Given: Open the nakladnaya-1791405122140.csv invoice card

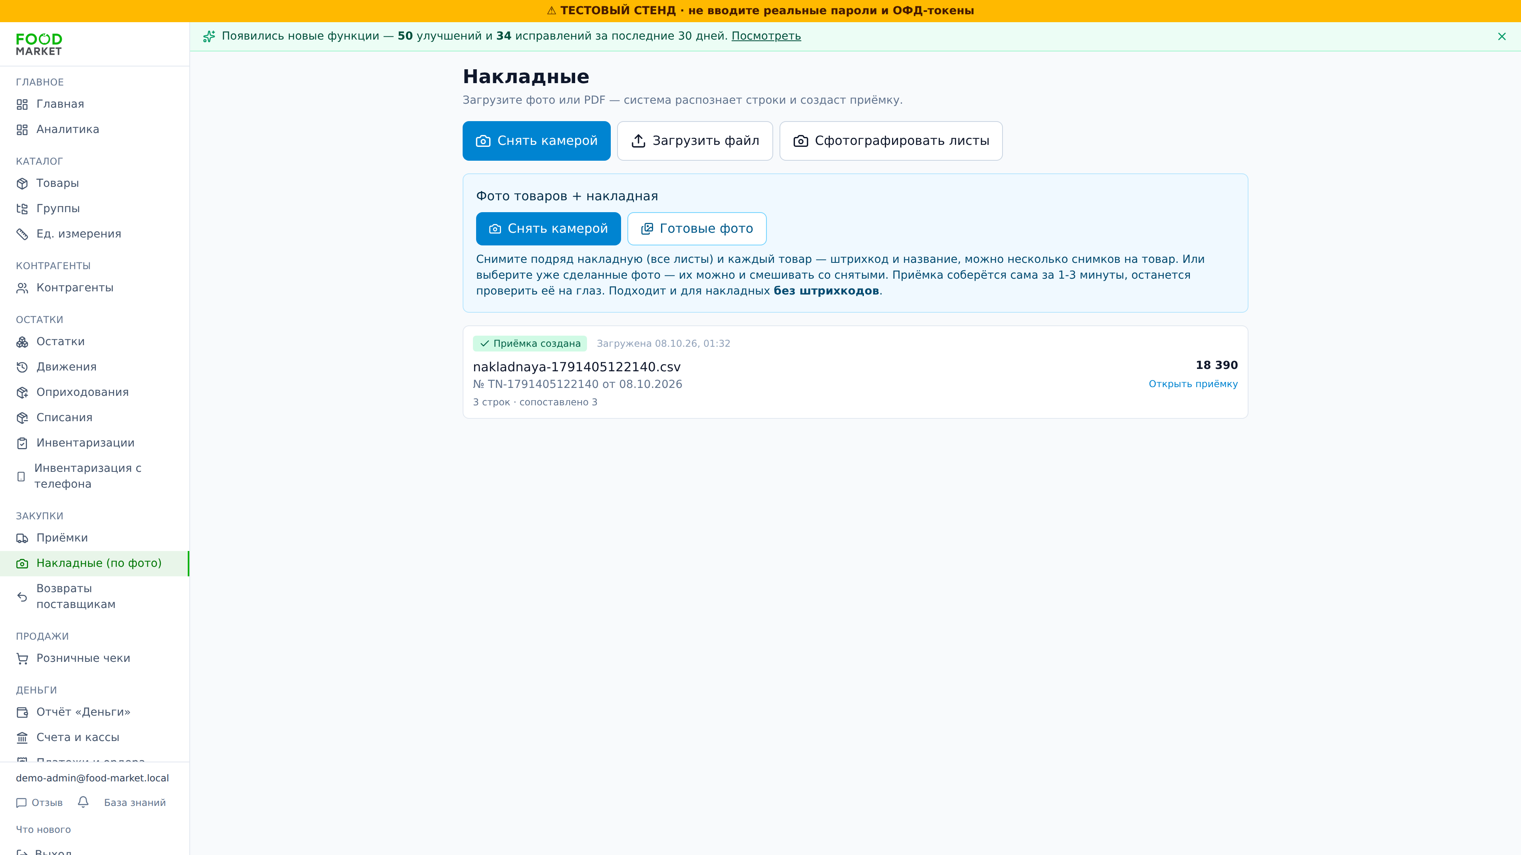Looking at the screenshot, I should click(x=855, y=372).
